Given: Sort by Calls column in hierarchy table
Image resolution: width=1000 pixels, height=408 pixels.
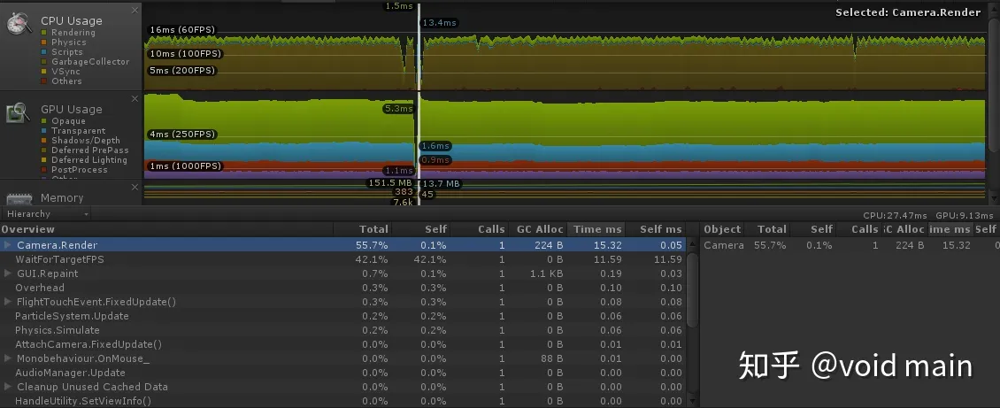Looking at the screenshot, I should click(x=479, y=229).
